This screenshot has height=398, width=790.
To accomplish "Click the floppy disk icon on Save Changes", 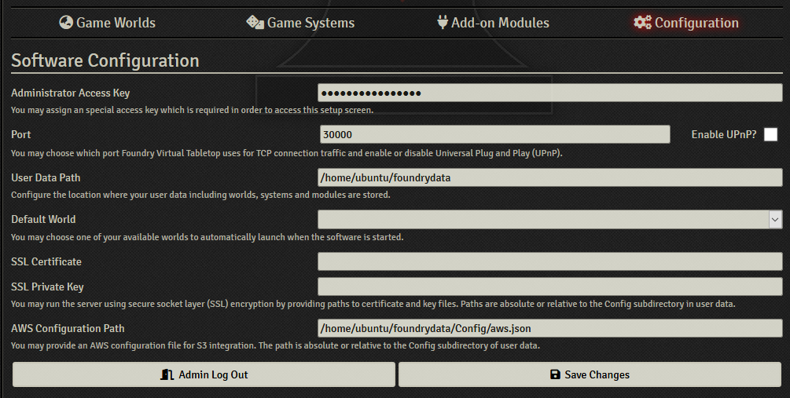I will pyautogui.click(x=555, y=374).
